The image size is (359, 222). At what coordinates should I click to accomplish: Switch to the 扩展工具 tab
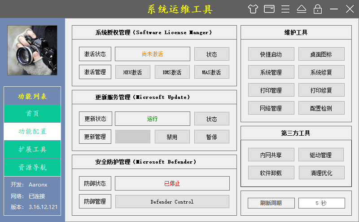32,150
